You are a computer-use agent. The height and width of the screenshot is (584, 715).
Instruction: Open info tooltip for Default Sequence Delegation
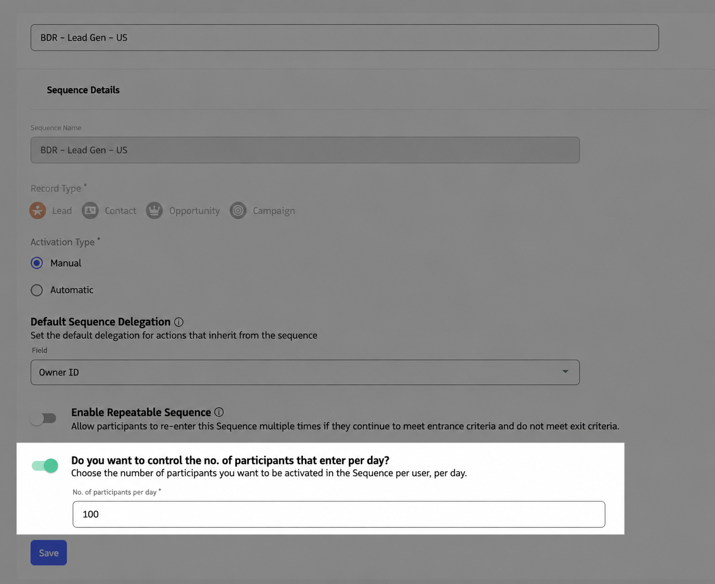pyautogui.click(x=179, y=322)
